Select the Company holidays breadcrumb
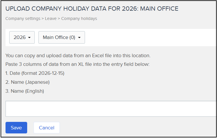Viewport: 217px width, 138px height. tap(79, 19)
